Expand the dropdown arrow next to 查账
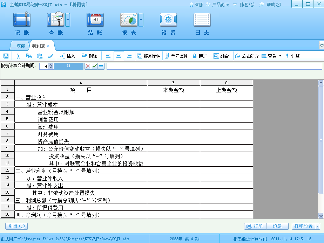The height and width of the screenshot is (243, 324). pos(68,20)
